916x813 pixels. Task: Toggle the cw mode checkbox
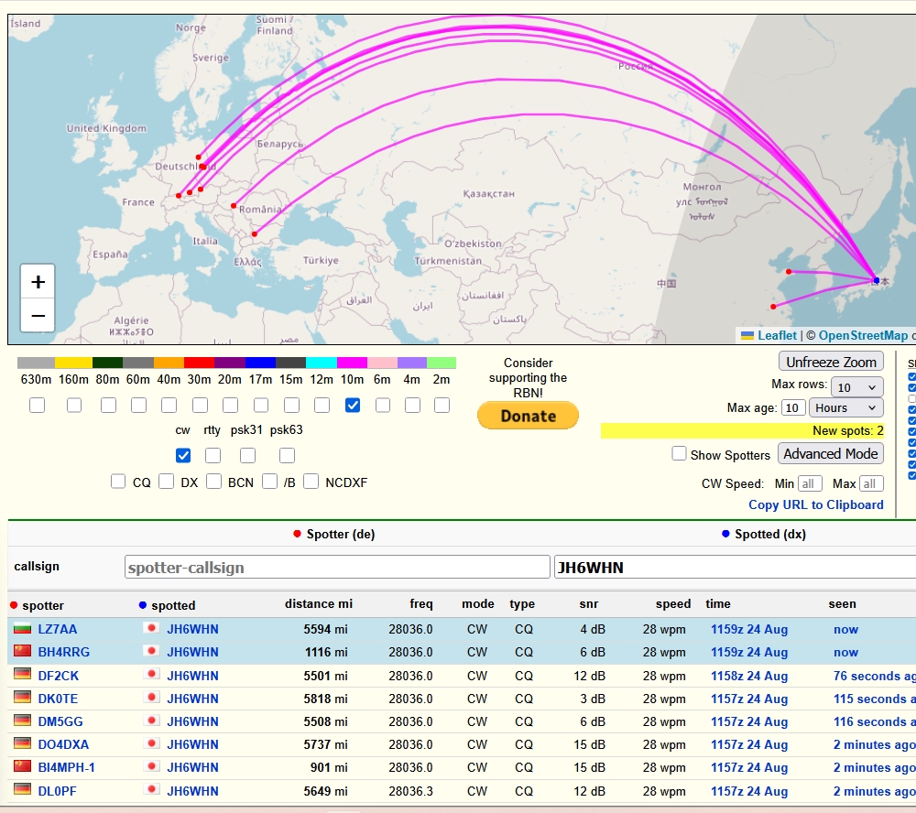pos(183,455)
